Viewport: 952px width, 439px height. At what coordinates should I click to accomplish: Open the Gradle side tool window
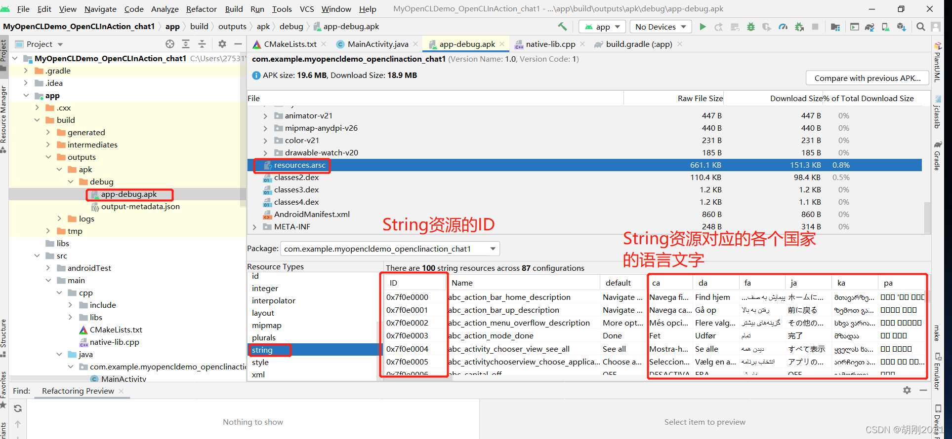937,155
